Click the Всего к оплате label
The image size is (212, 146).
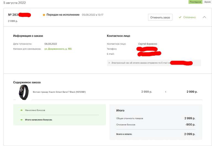click(x=124, y=134)
